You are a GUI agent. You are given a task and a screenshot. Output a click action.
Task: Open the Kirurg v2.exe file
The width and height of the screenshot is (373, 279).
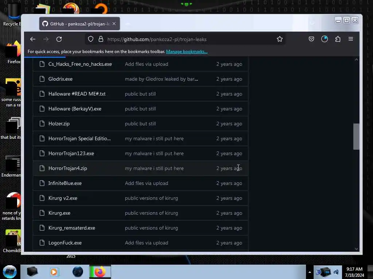coord(63,198)
